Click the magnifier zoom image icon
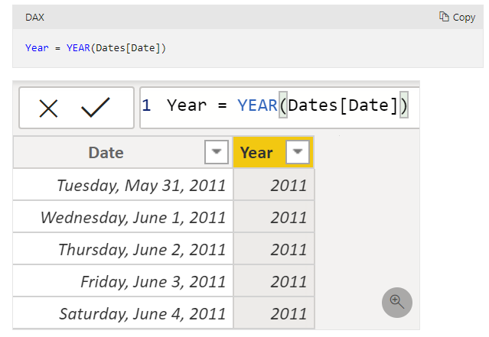Viewport: 489px width, 337px height. coord(397,303)
